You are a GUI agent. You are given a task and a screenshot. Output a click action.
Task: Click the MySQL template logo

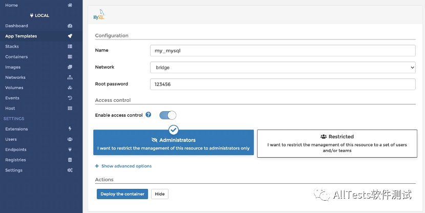point(99,14)
